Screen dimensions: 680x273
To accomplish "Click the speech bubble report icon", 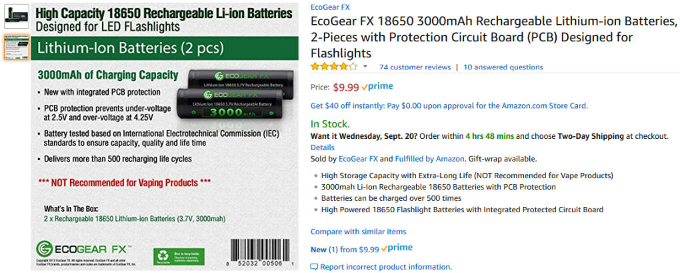I will pyautogui.click(x=315, y=267).
